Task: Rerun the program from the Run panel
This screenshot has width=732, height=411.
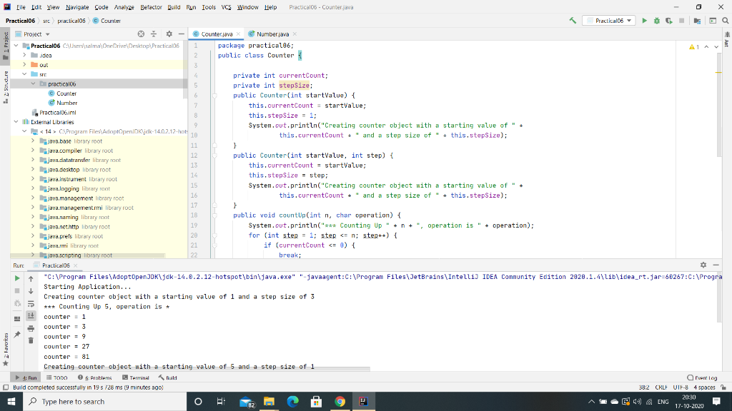Action: 17,279
